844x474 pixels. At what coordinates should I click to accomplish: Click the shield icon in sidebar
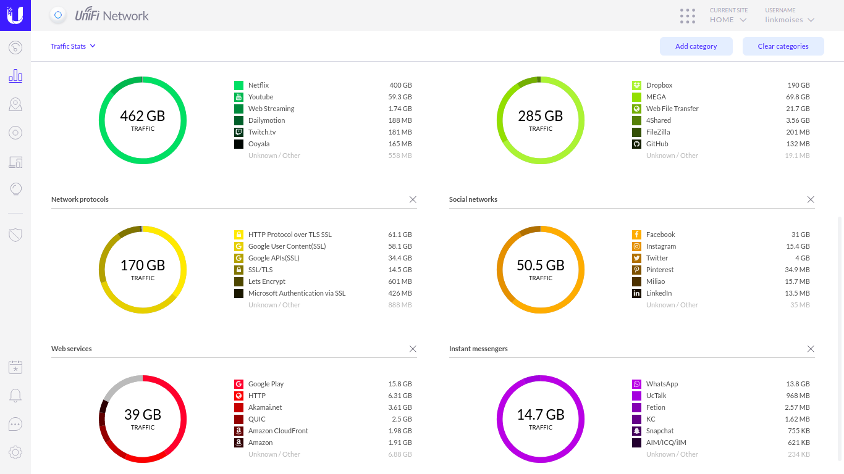tap(15, 235)
